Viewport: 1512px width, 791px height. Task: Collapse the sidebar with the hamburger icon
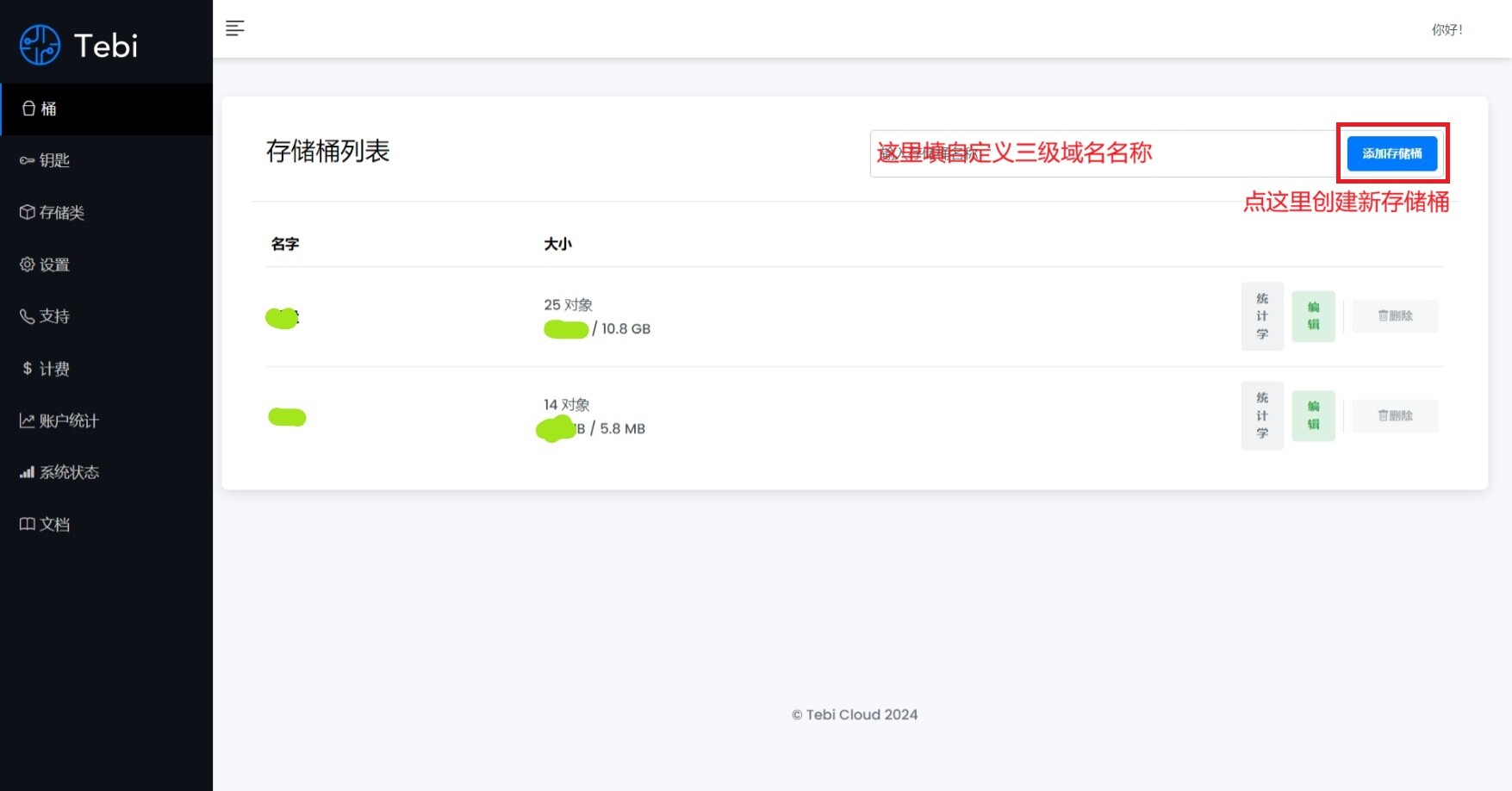(x=234, y=28)
